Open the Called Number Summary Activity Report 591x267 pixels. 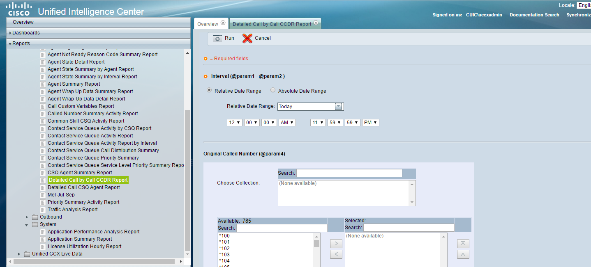coord(93,114)
